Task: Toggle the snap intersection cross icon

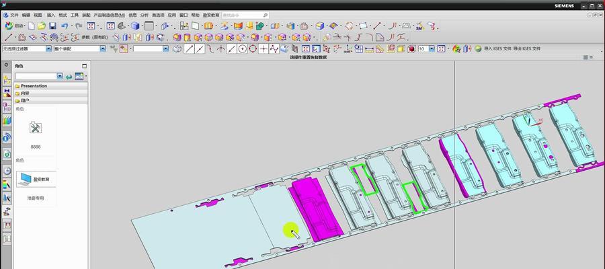Action: [x=264, y=48]
